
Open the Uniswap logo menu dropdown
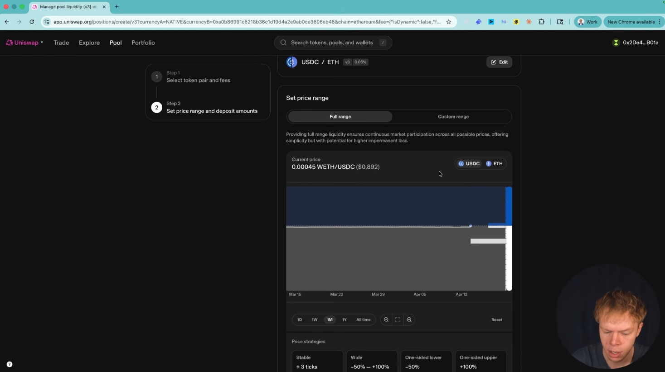pos(24,43)
